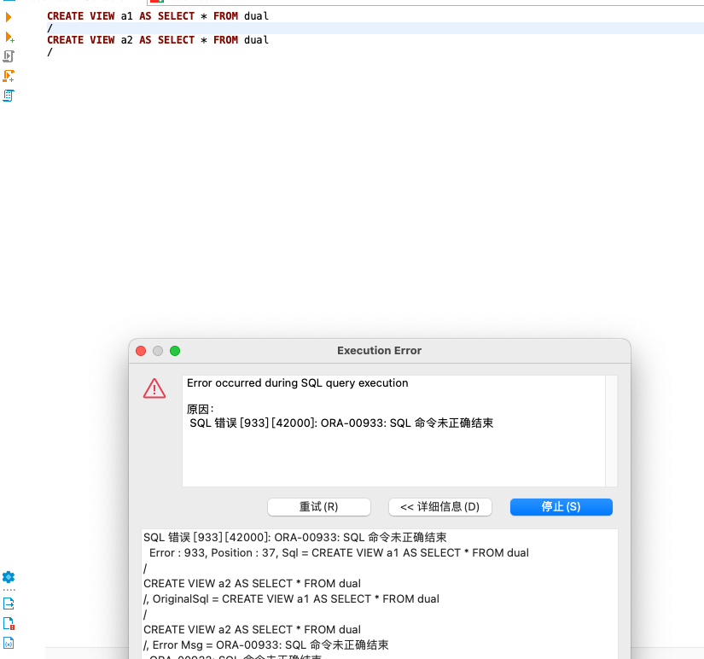Collapse the 详细信息(D) details section
The height and width of the screenshot is (659, 704).
[x=440, y=507]
